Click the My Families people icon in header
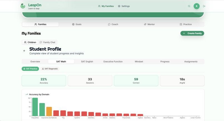This screenshot has width=224, height=121. (x=99, y=6)
